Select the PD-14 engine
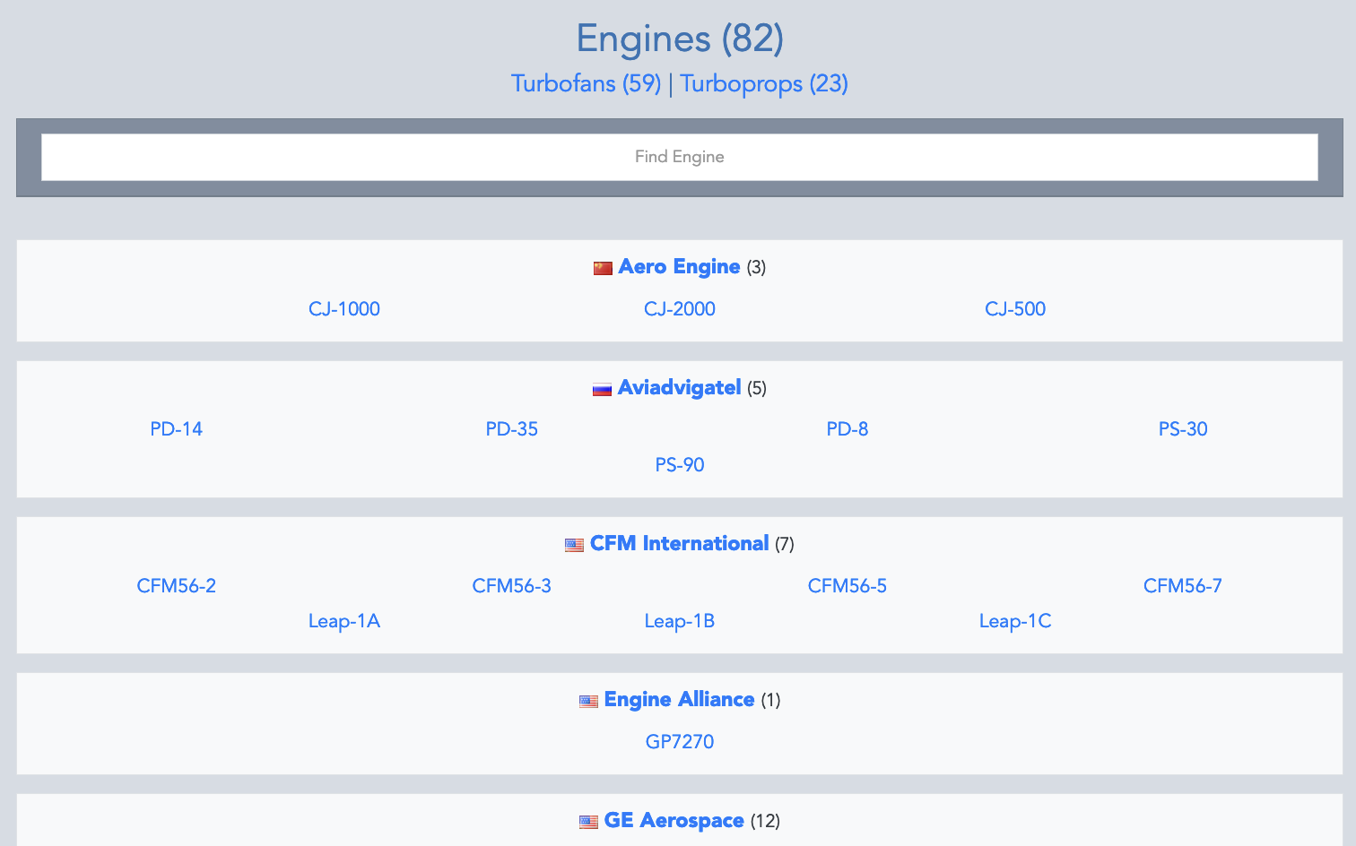 (x=176, y=428)
